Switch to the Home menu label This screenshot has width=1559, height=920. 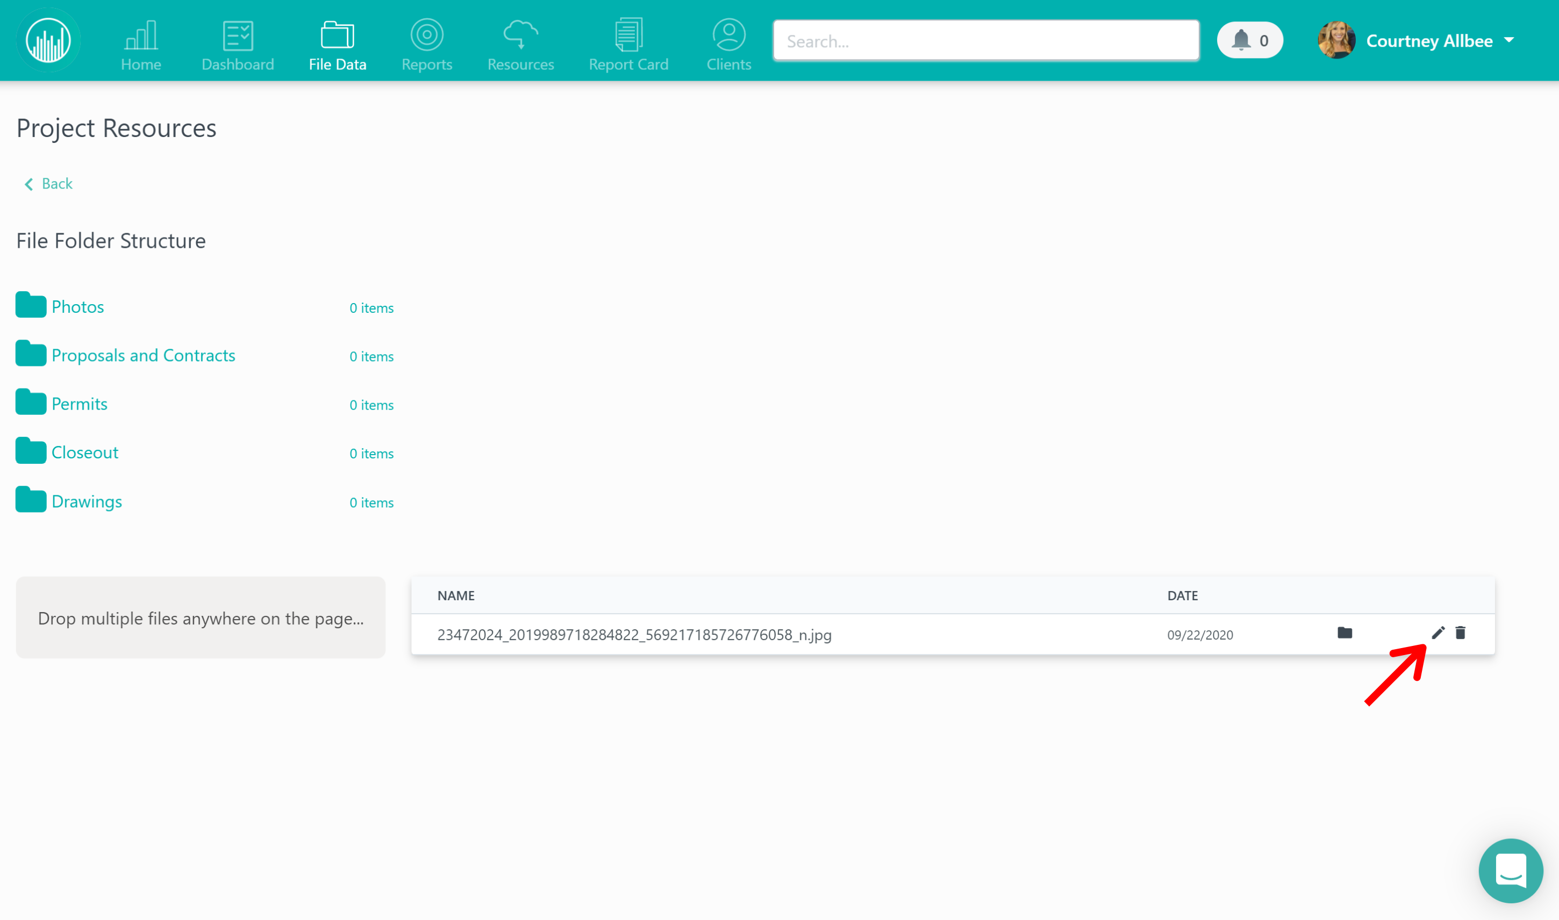[141, 64]
